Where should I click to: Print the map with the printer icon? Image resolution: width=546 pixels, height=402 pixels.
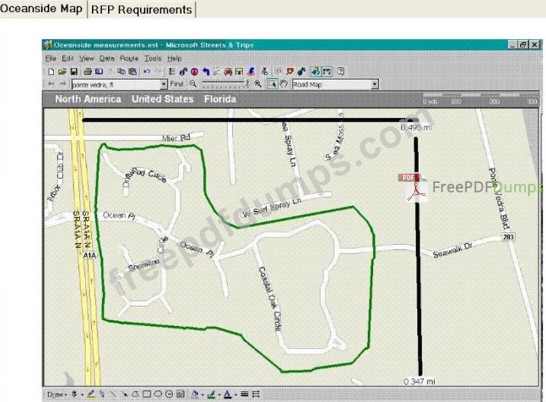87,72
